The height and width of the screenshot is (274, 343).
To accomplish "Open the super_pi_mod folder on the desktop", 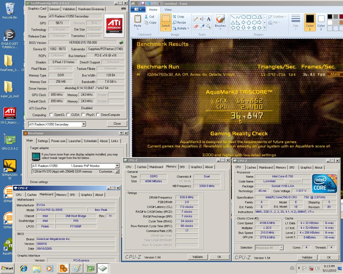I will pos(10,89).
